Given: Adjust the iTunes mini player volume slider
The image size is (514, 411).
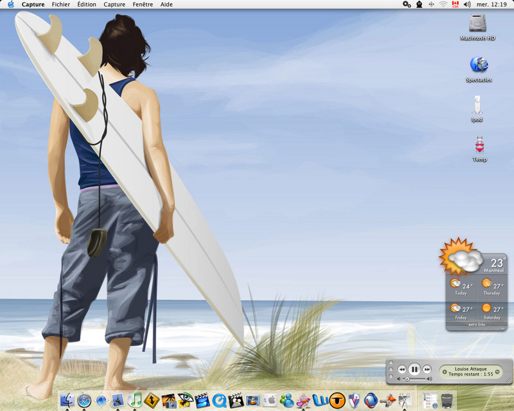Looking at the screenshot, I should [414, 379].
